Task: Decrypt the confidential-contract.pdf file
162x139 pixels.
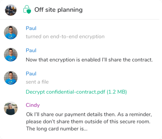Action: [x=76, y=92]
